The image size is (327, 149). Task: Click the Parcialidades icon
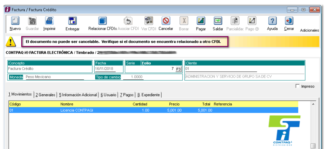click(x=235, y=21)
